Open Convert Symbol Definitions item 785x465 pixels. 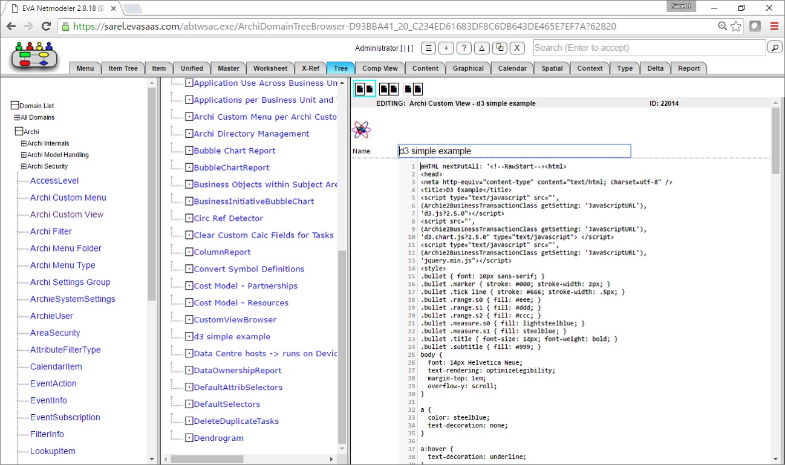[249, 269]
